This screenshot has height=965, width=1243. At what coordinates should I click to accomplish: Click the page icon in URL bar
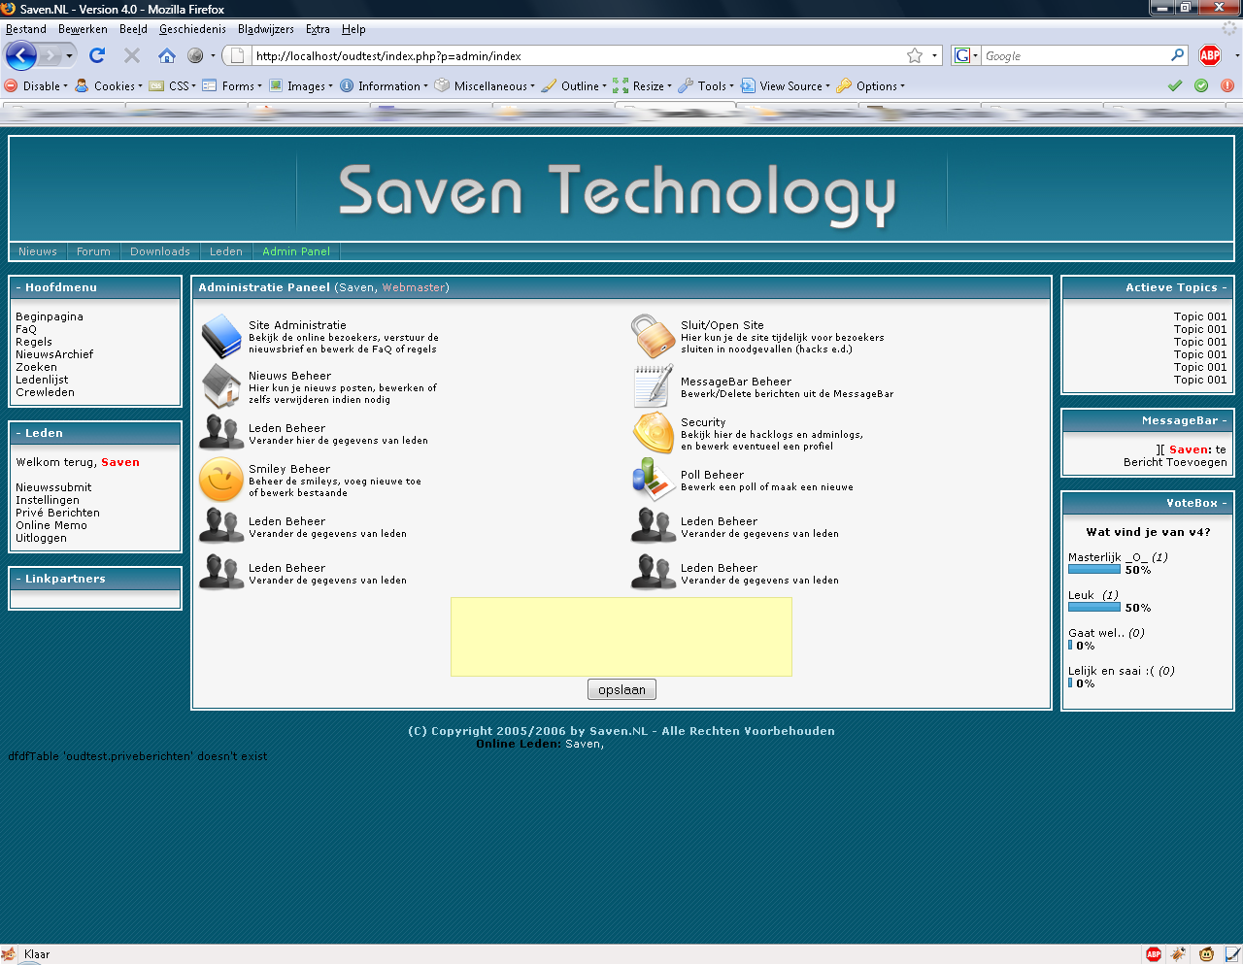pyautogui.click(x=237, y=55)
